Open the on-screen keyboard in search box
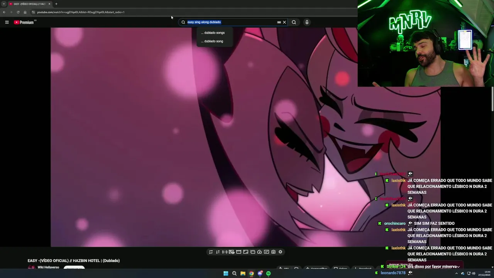The width and height of the screenshot is (494, 278). pos(279,22)
